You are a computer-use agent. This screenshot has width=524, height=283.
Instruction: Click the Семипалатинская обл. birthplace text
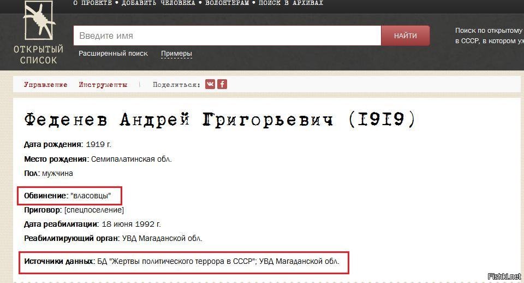click(x=132, y=159)
